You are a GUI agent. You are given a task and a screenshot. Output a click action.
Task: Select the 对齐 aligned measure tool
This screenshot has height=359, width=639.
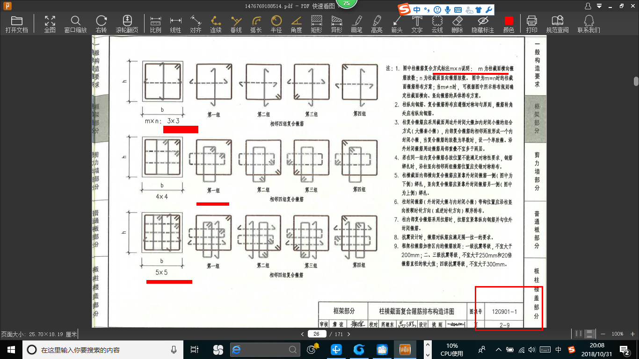coord(196,24)
